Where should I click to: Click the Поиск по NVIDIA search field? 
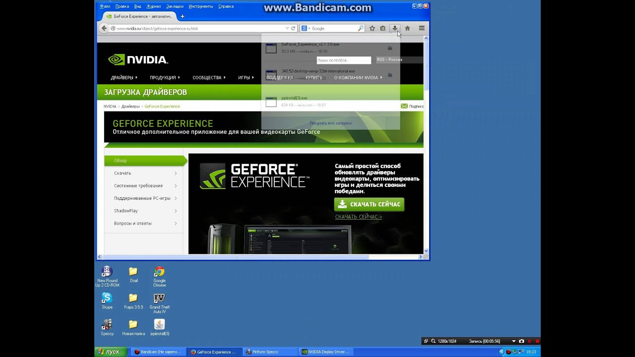pyautogui.click(x=344, y=60)
